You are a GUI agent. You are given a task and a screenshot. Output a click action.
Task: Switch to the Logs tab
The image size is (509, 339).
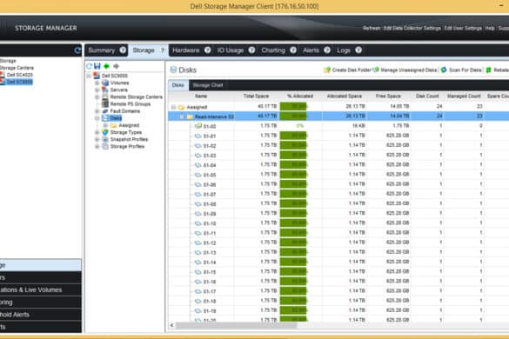pyautogui.click(x=344, y=50)
